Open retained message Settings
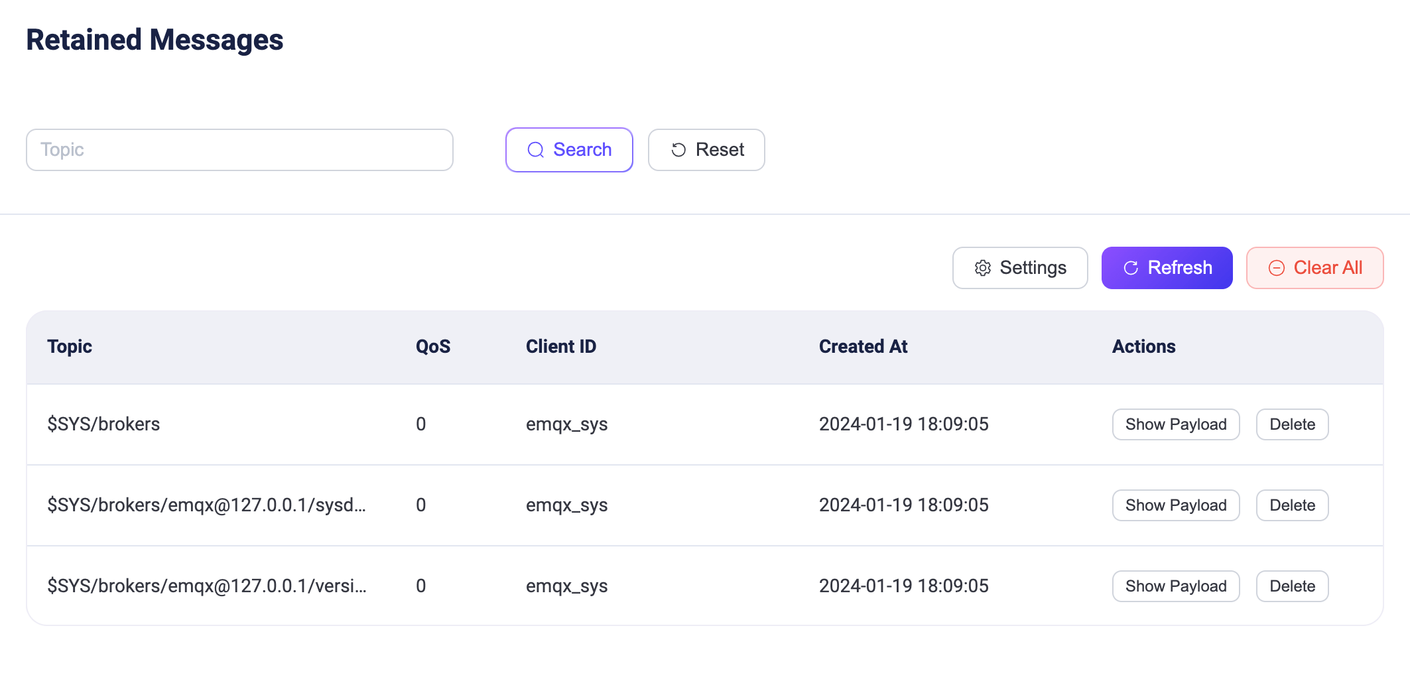The width and height of the screenshot is (1410, 697). point(1019,268)
